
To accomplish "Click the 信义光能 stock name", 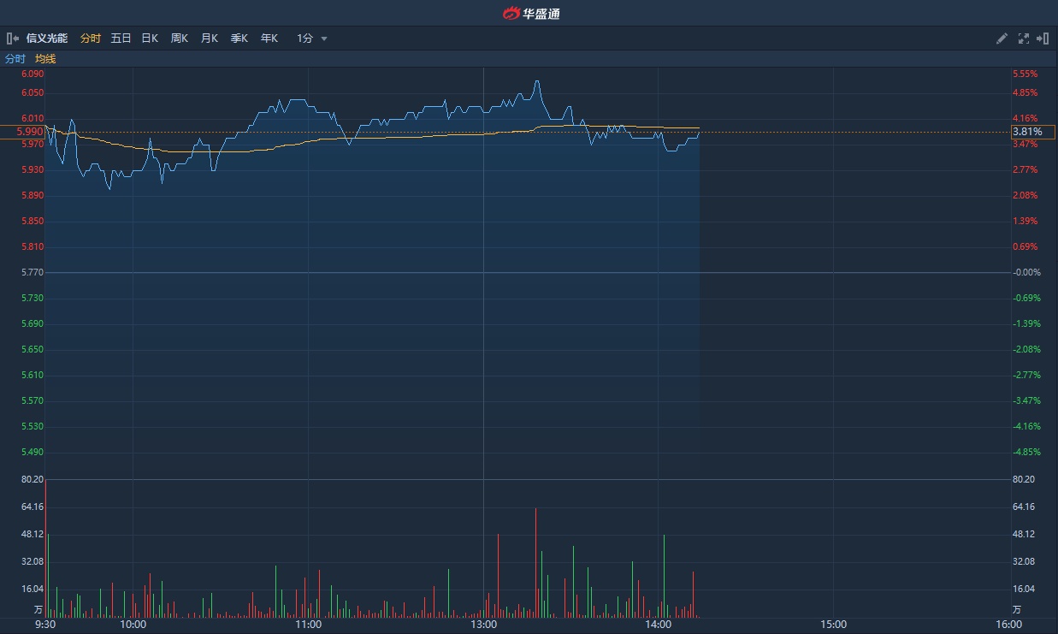I will 47,39.
